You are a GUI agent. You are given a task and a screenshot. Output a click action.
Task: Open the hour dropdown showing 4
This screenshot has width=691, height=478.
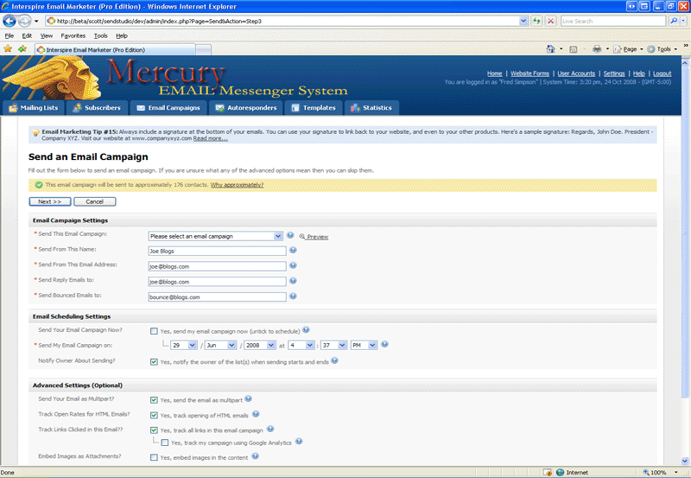click(301, 345)
